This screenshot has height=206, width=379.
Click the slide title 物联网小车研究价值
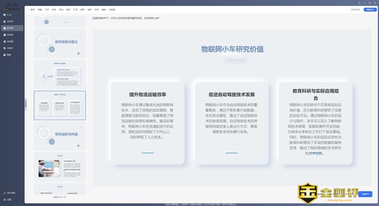pos(232,49)
